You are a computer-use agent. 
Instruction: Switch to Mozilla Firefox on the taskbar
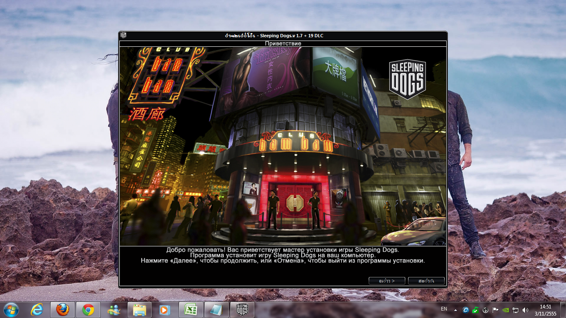63,309
